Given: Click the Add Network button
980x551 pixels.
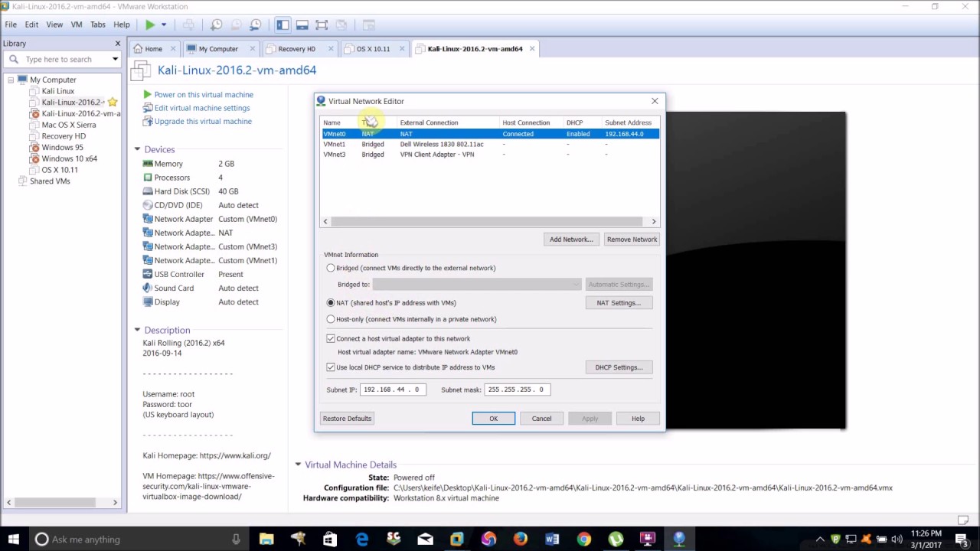Looking at the screenshot, I should click(571, 240).
